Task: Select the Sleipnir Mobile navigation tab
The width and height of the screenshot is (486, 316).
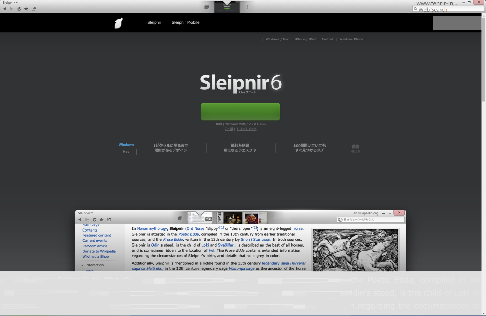Action: (x=185, y=23)
